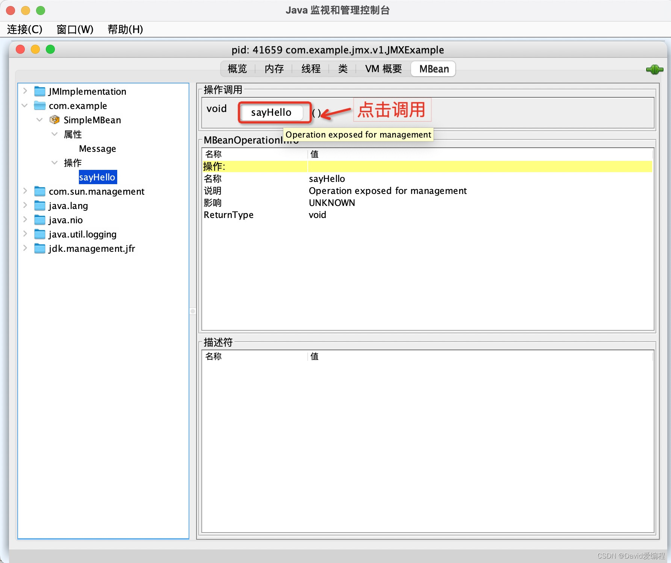The image size is (671, 563).
Task: Click the jdk.management.jfr folder icon
Action: click(40, 248)
